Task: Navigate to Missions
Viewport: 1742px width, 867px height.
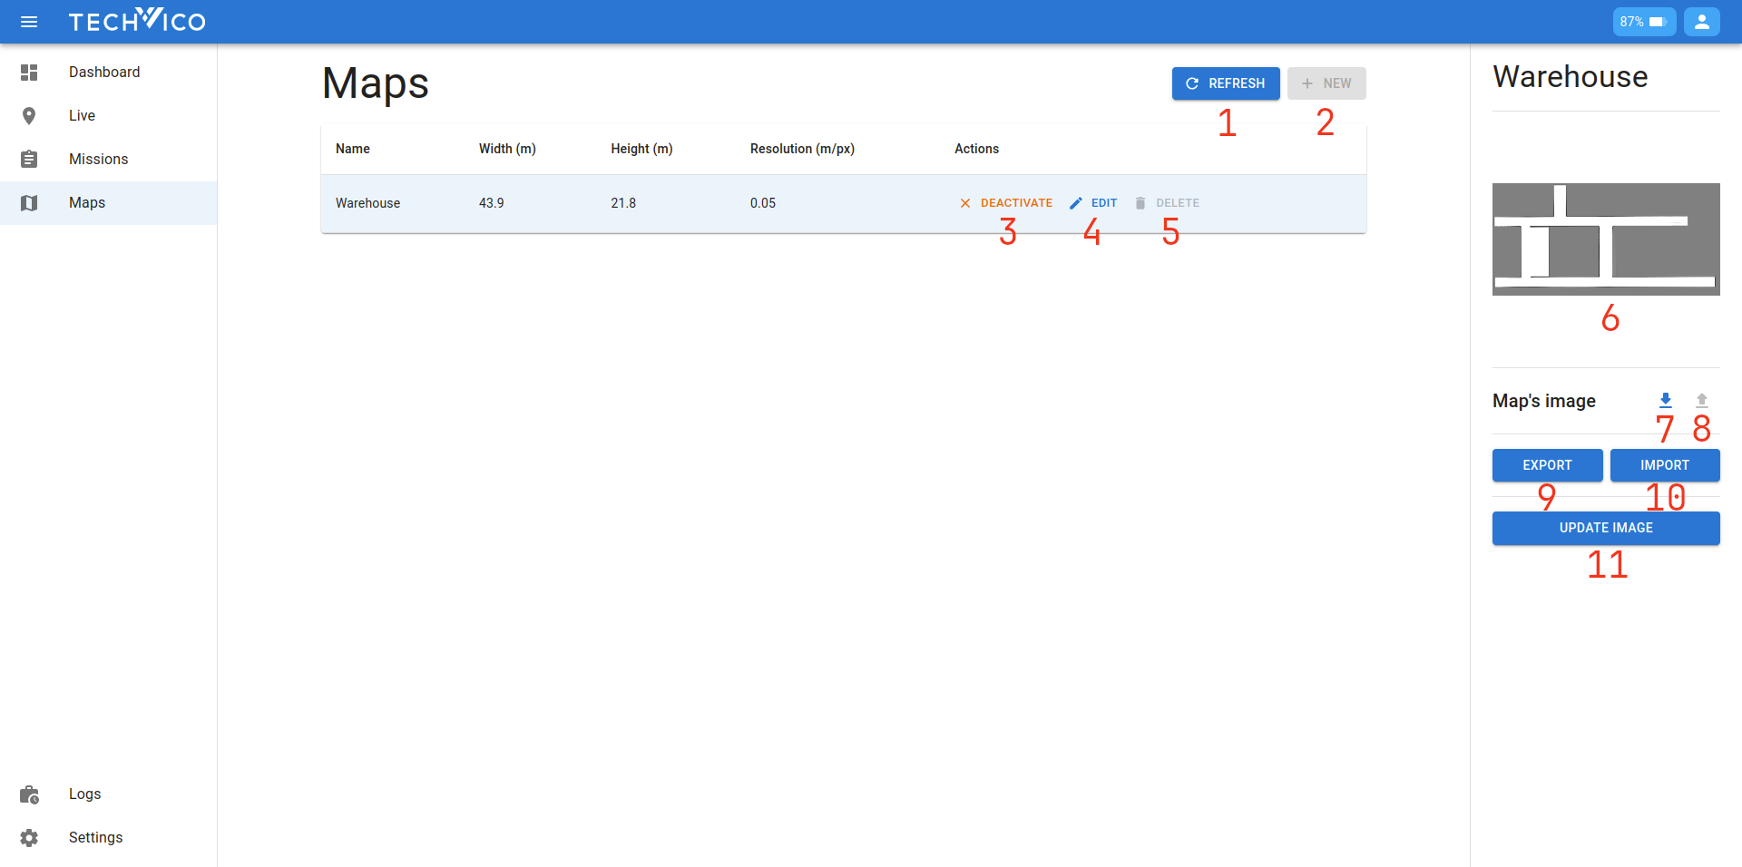Action: coord(109,160)
